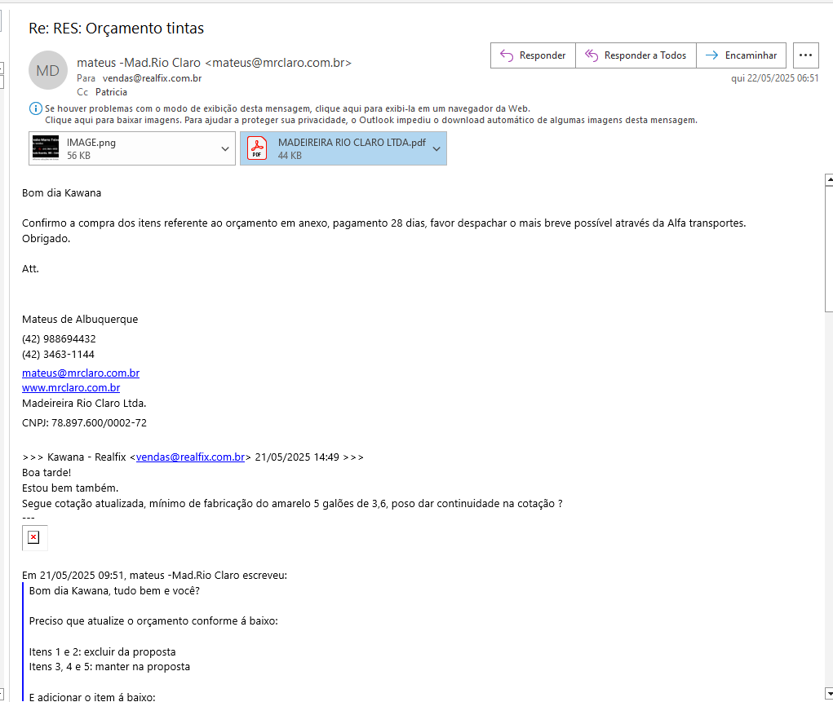Select the Cc recipient Patricia
Image resolution: width=833 pixels, height=702 pixels.
click(111, 92)
